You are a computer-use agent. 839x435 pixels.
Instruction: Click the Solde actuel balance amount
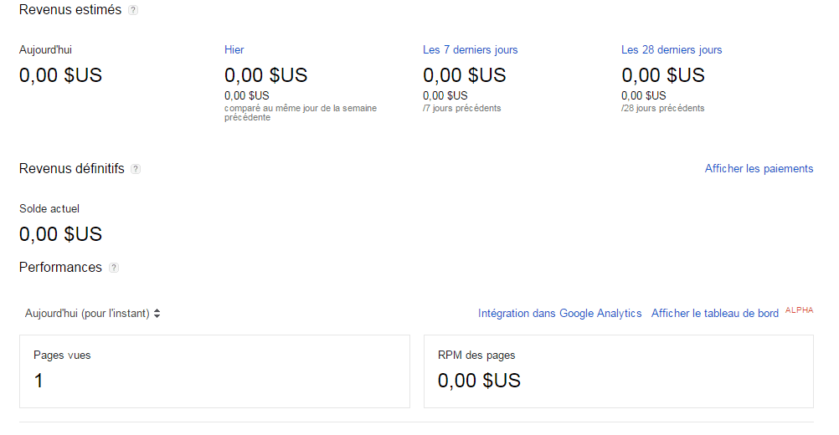pos(60,234)
